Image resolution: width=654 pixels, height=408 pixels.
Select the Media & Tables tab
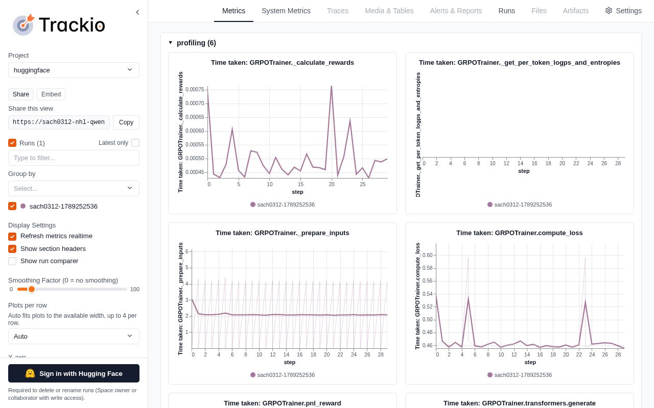pyautogui.click(x=389, y=11)
